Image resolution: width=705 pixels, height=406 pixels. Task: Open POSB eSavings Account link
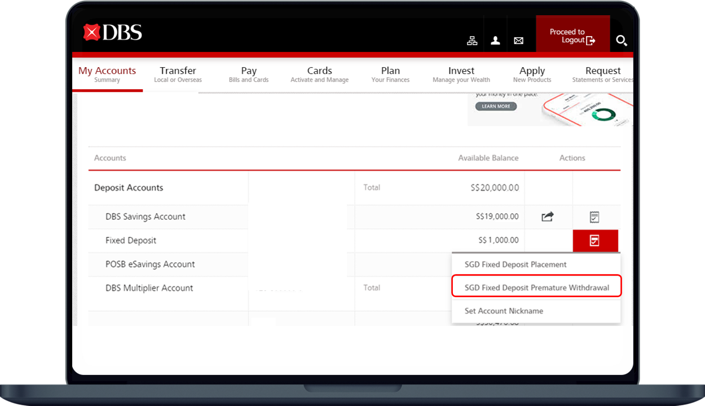coord(150,264)
